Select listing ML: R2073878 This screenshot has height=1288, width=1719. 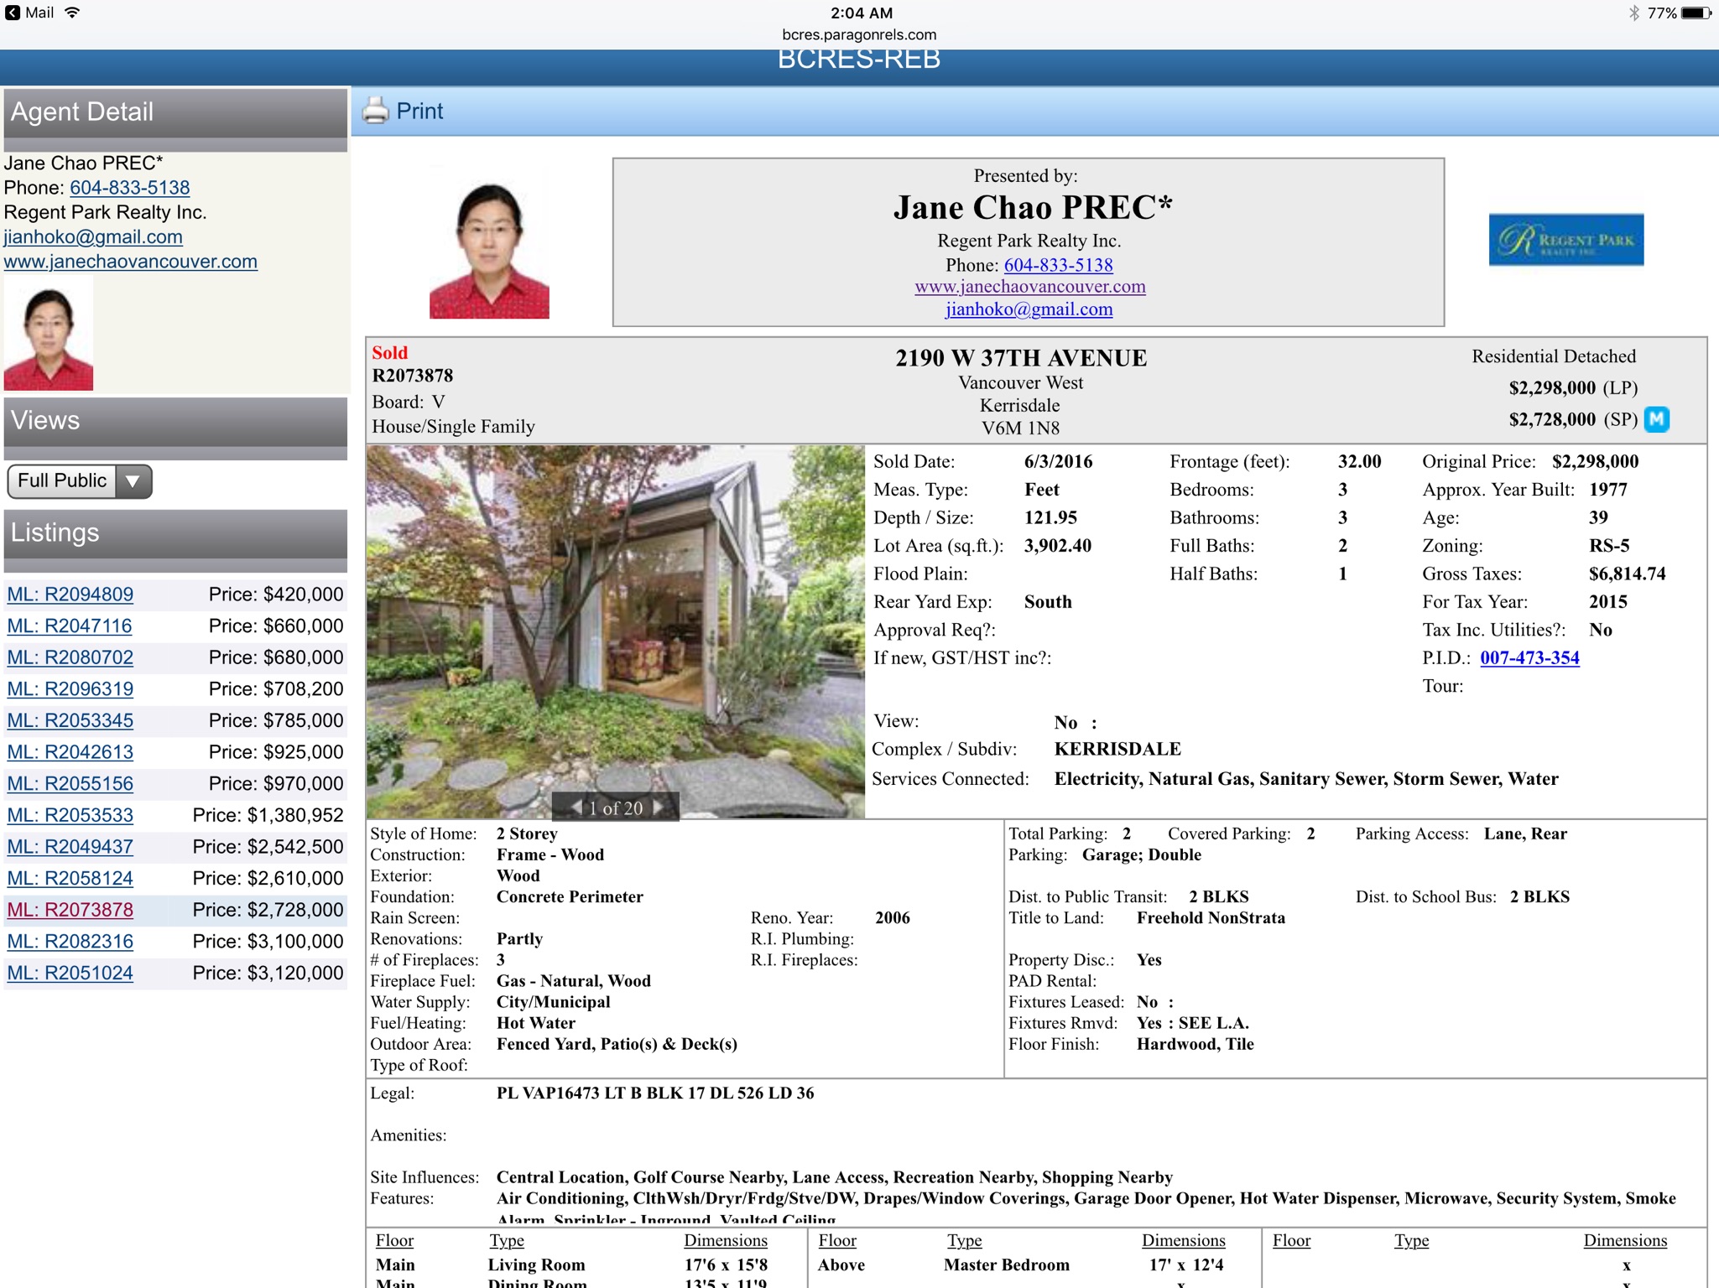70,910
